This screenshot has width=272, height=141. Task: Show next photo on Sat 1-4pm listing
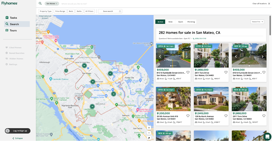[x=187, y=57]
